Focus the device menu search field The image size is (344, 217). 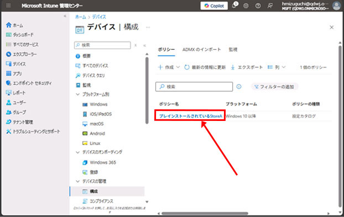(102, 45)
